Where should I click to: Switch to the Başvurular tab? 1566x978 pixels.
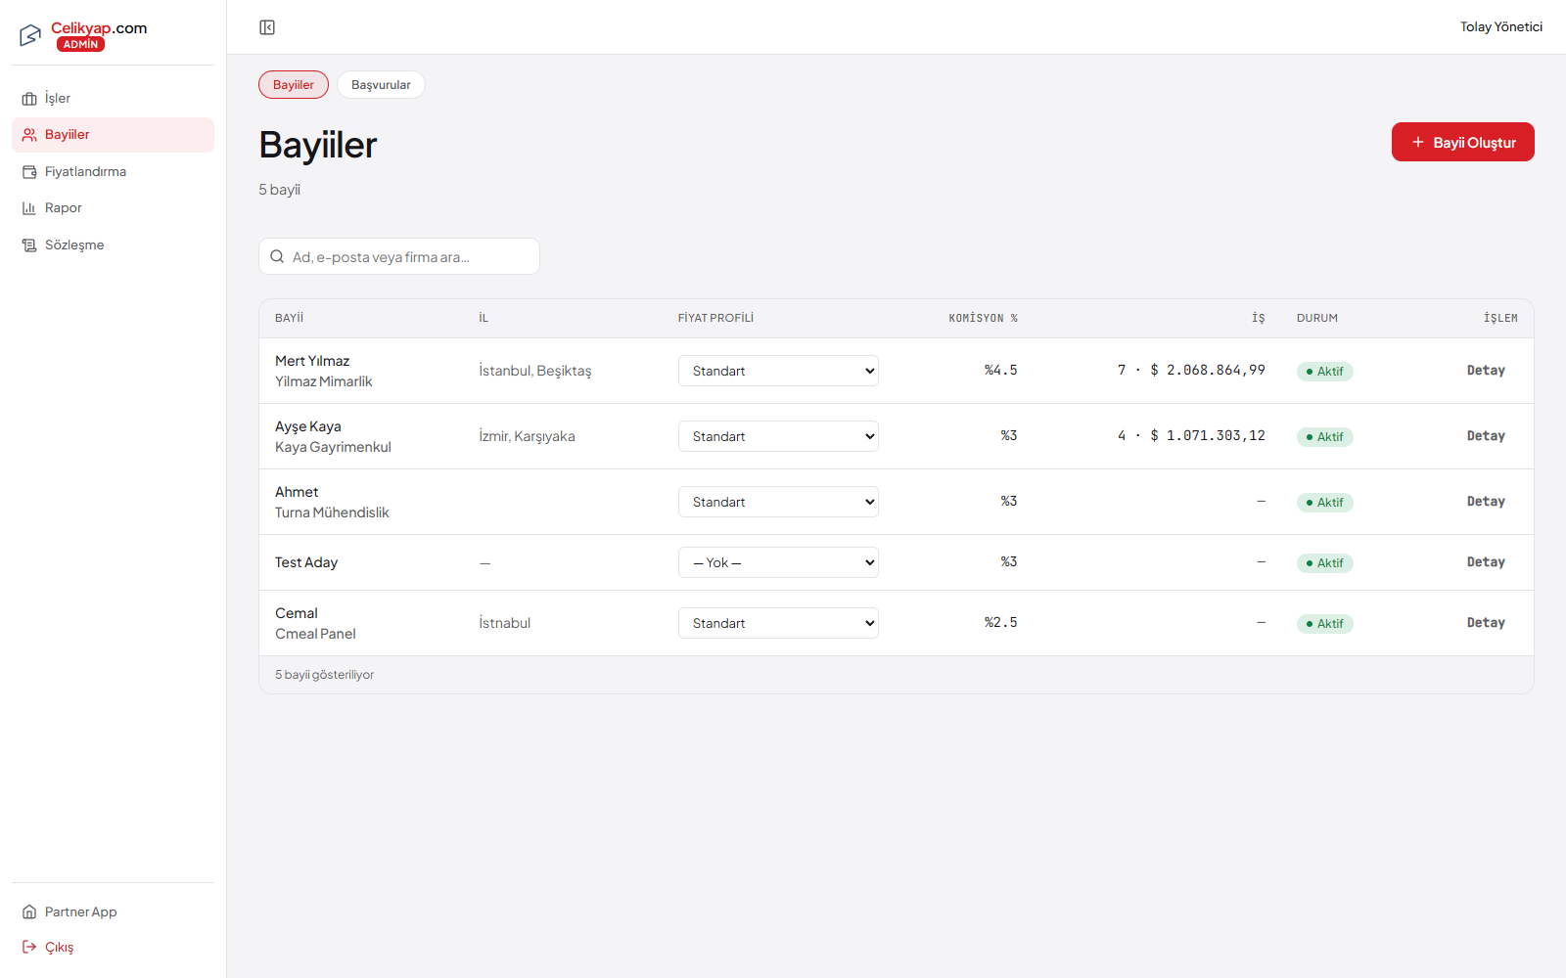(x=381, y=85)
